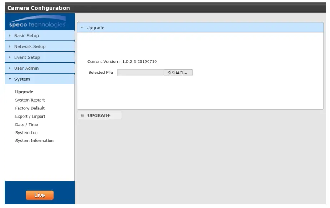Screen dimensions: 330x208
Task: Collapse the System section arrow
Action: [10, 79]
